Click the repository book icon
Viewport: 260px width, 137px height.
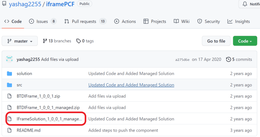point(4,4)
